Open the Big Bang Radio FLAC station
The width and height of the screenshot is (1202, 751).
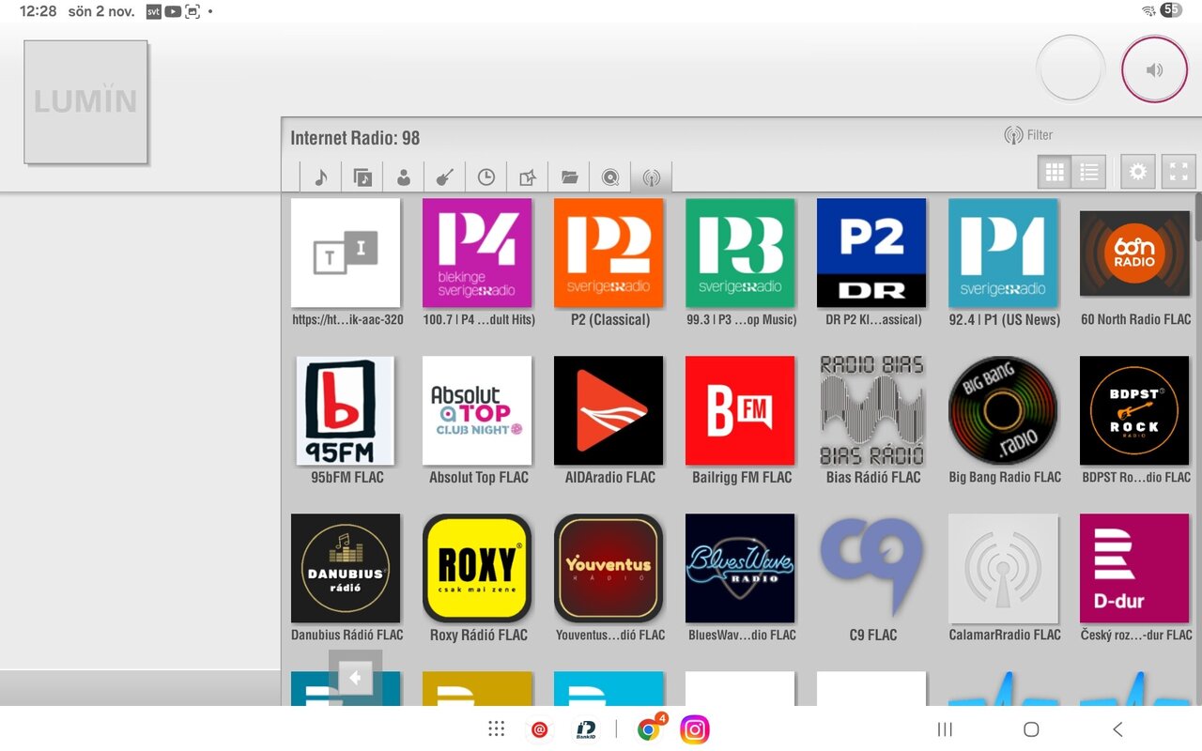pos(1003,410)
